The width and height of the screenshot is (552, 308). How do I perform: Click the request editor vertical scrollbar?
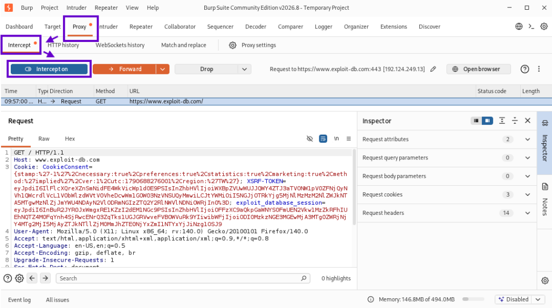click(354, 187)
